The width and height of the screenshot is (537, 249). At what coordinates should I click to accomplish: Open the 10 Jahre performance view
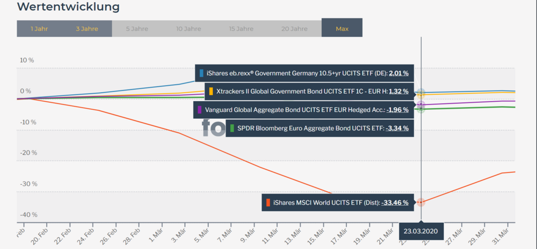pyautogui.click(x=188, y=28)
